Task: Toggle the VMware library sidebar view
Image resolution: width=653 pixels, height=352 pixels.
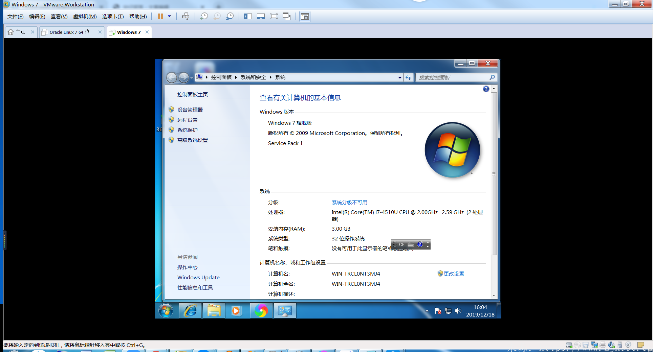Action: point(248,17)
